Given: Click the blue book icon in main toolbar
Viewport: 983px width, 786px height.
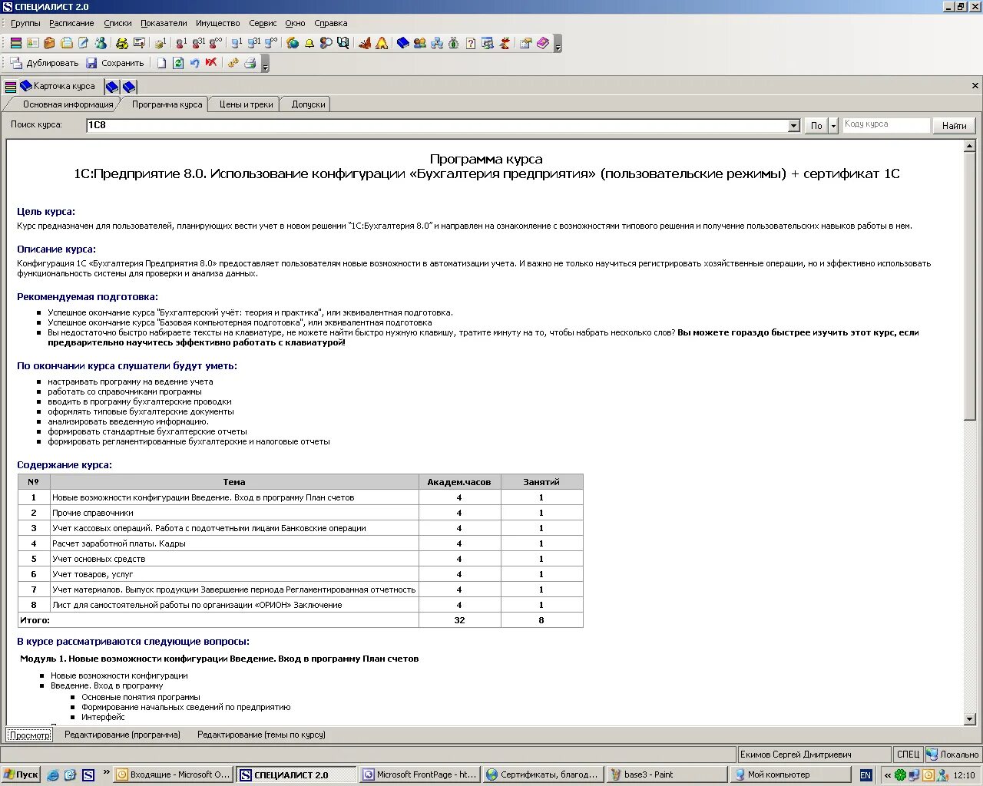Looking at the screenshot, I should point(403,43).
